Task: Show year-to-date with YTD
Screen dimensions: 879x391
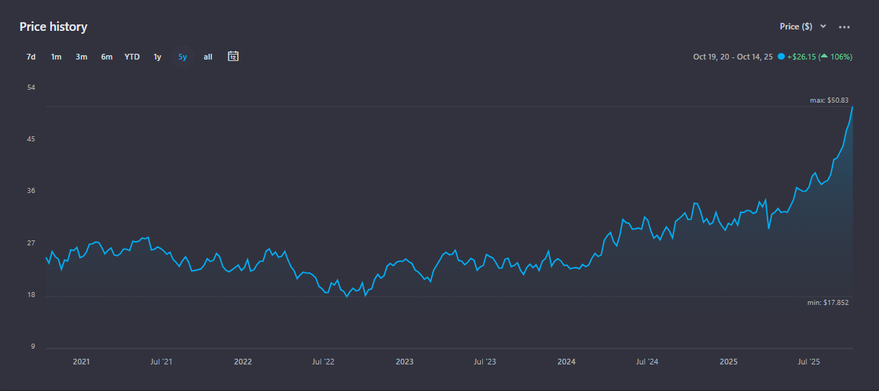Action: [132, 57]
